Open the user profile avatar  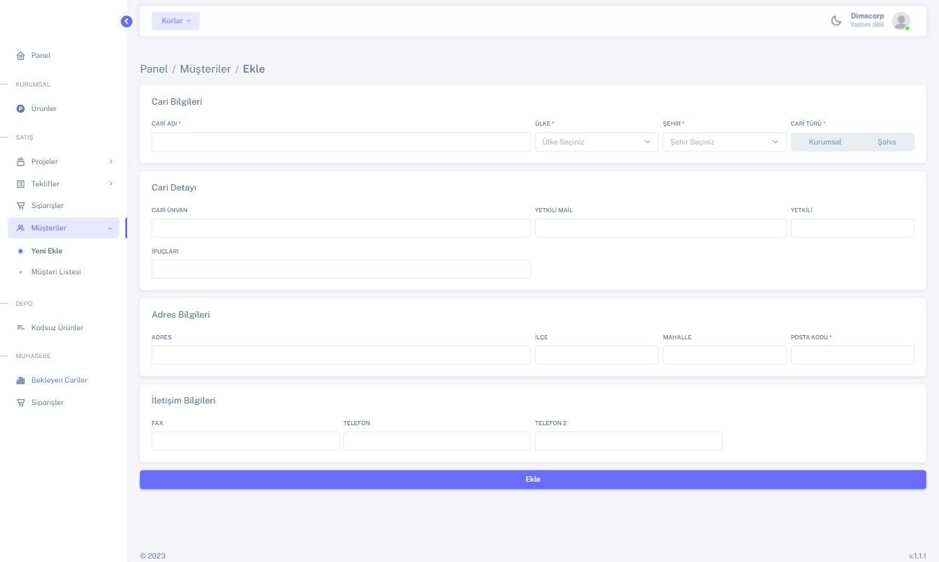[x=901, y=21]
